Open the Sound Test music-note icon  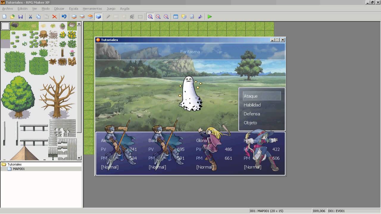[200, 17]
